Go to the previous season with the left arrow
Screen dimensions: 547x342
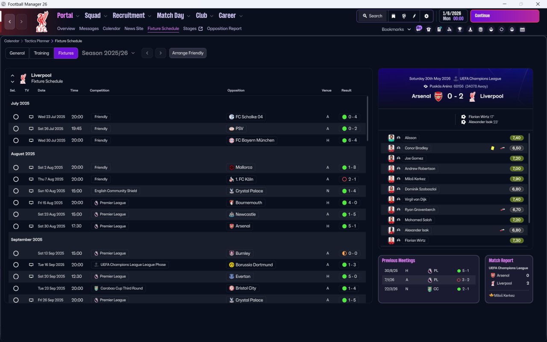[x=147, y=53]
